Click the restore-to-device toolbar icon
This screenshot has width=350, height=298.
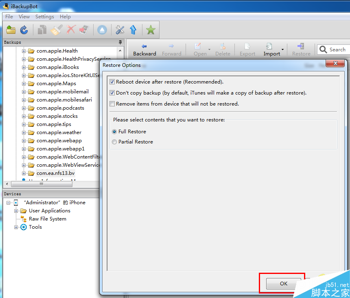[84, 30]
